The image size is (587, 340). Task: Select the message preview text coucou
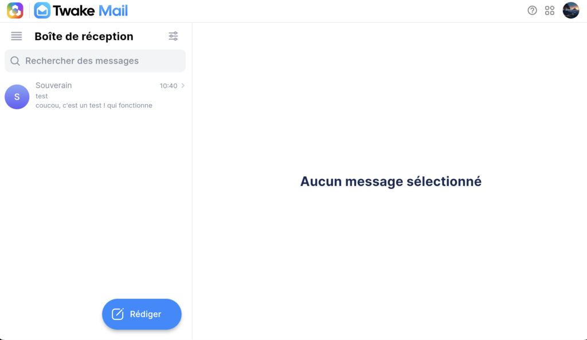pos(95,105)
